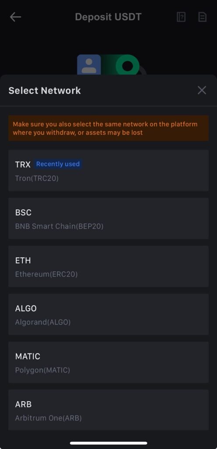
Task: Choose the BSC network
Action: [108, 218]
